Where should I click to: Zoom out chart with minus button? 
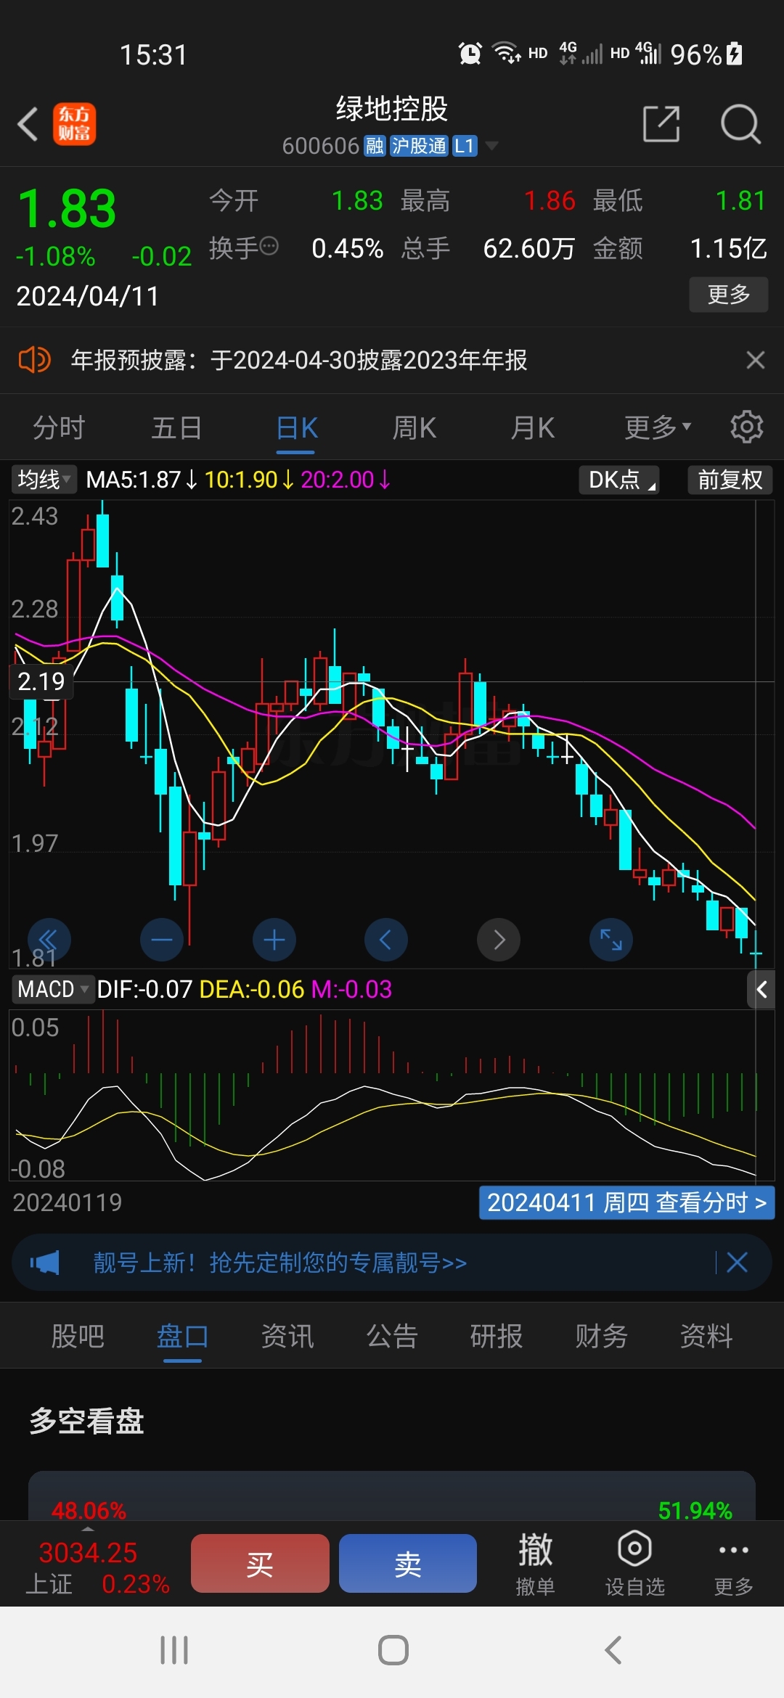(x=162, y=940)
